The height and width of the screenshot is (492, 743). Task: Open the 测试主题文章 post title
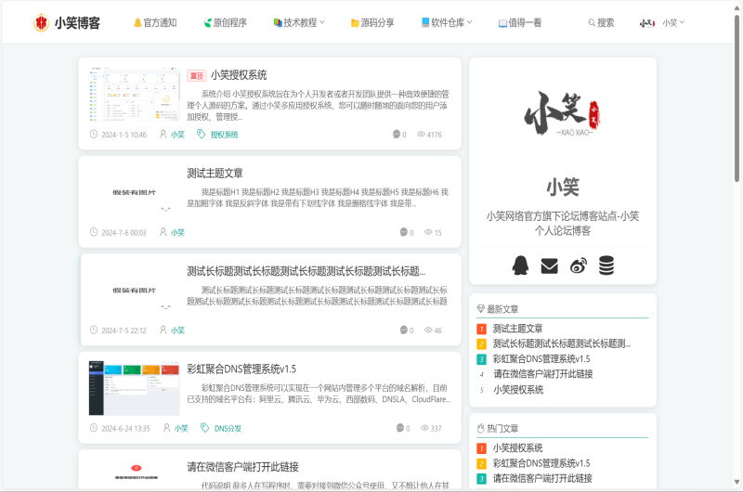click(215, 173)
